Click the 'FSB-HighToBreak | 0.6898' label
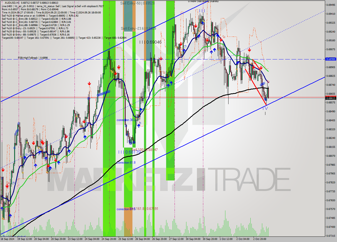Viewport: 337px width, 242px height. (33, 58)
